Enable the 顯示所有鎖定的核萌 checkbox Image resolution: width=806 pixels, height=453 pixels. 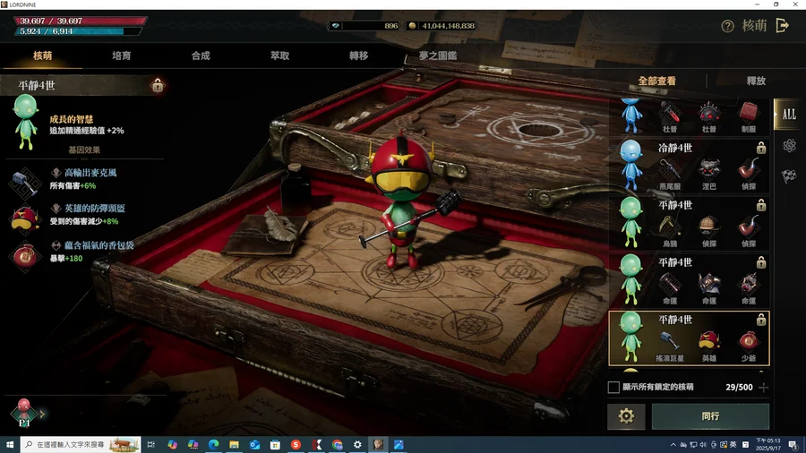pyautogui.click(x=613, y=388)
